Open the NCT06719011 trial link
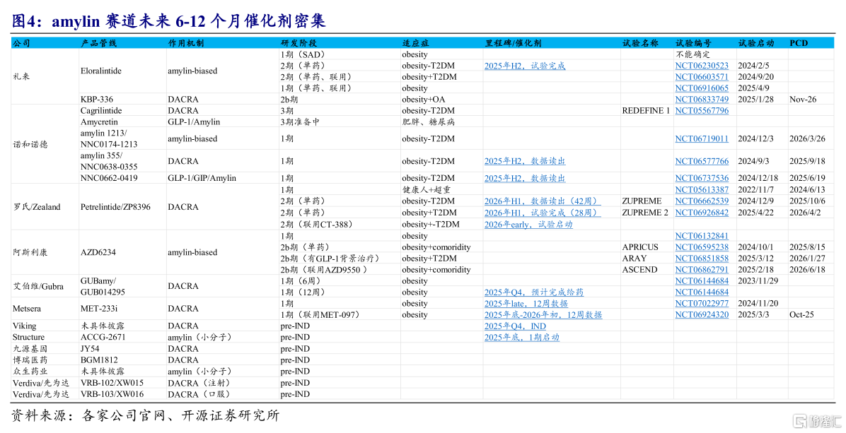 pos(702,139)
